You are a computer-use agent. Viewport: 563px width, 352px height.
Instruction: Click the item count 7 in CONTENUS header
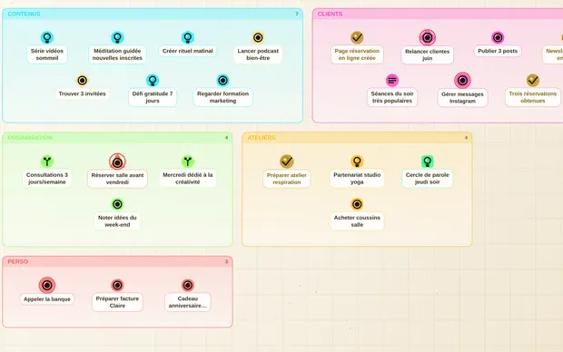(x=297, y=14)
